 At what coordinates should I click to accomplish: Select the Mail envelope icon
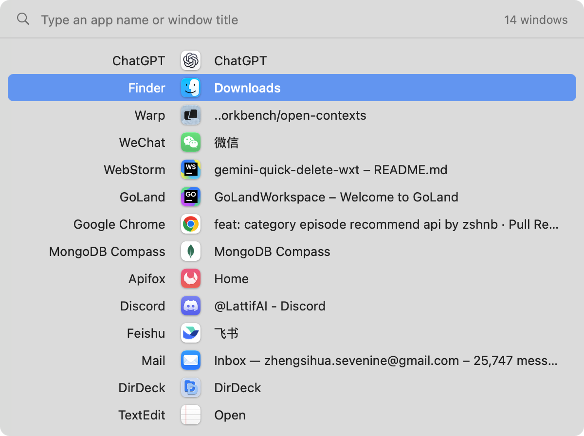click(191, 361)
